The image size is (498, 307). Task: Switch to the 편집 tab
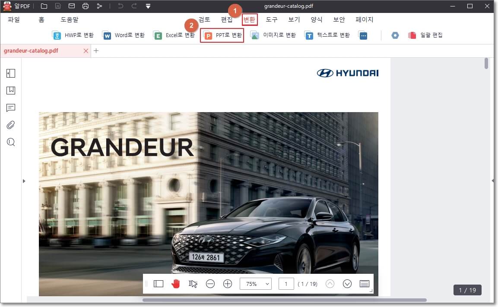227,20
